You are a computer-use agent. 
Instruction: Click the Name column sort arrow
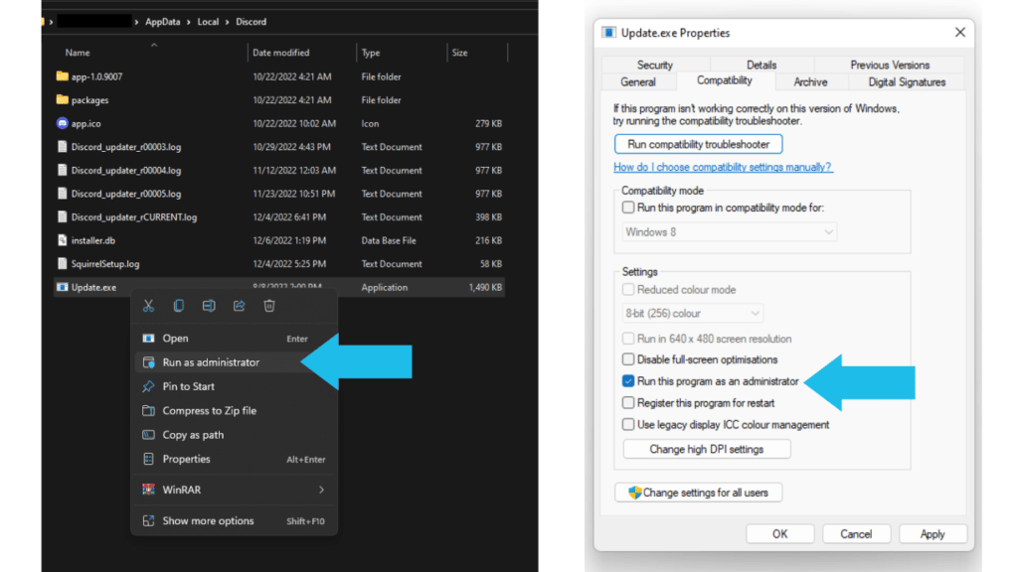[154, 46]
